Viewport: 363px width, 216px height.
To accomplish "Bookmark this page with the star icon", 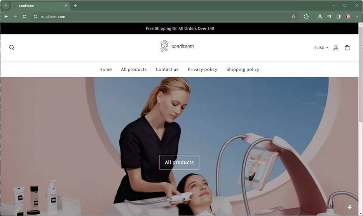I will (x=293, y=16).
